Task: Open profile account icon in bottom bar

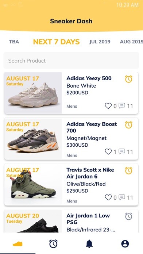Action: pyautogui.click(x=125, y=244)
